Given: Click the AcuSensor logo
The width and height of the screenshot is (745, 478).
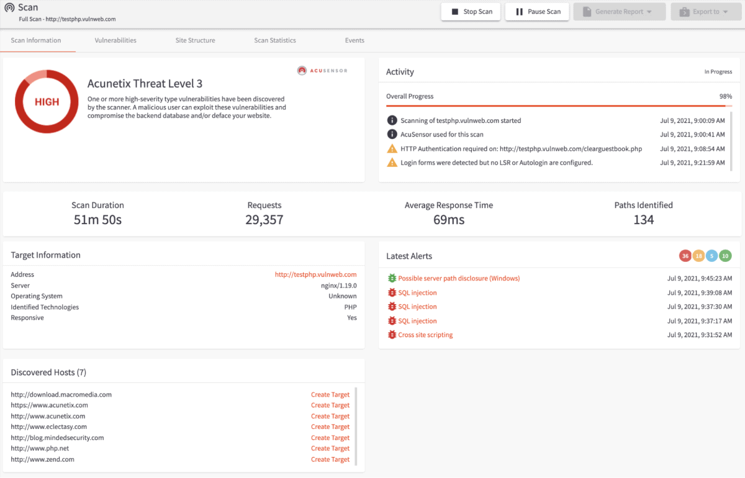Looking at the screenshot, I should 322,70.
